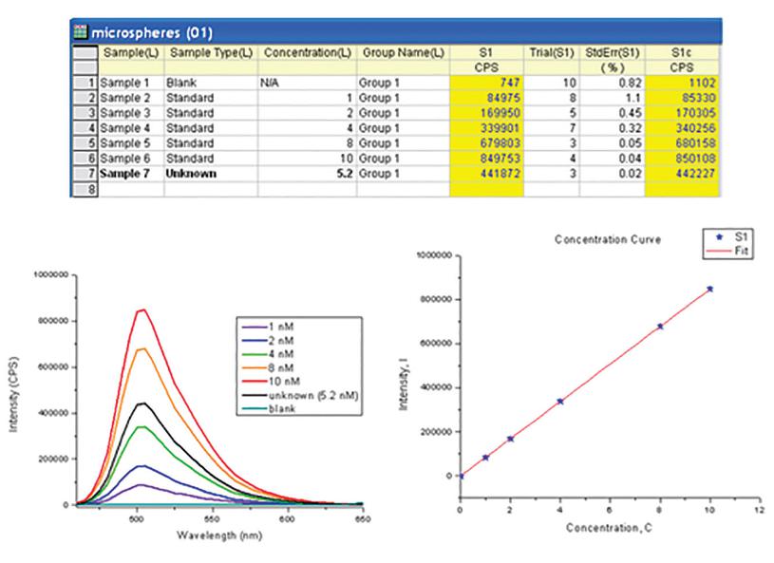Select the data point at concentration 10
Screen dimensions: 774x563
coord(710,289)
